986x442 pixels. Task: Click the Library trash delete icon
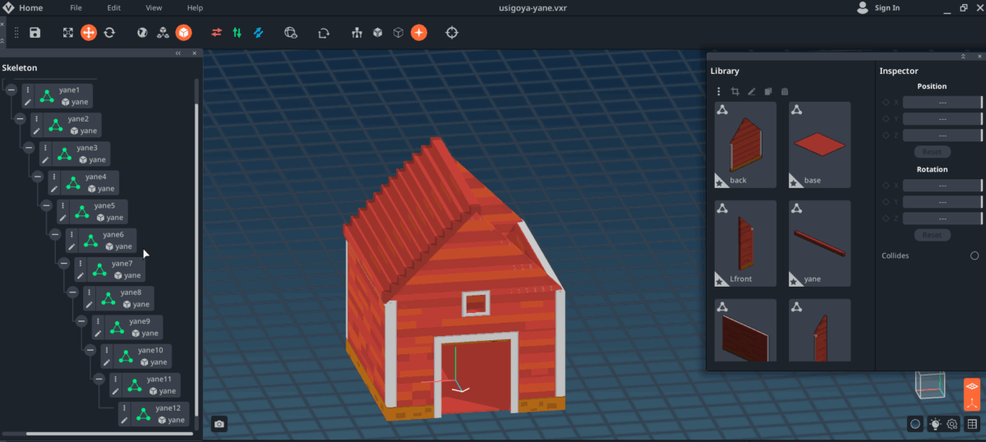pos(784,91)
